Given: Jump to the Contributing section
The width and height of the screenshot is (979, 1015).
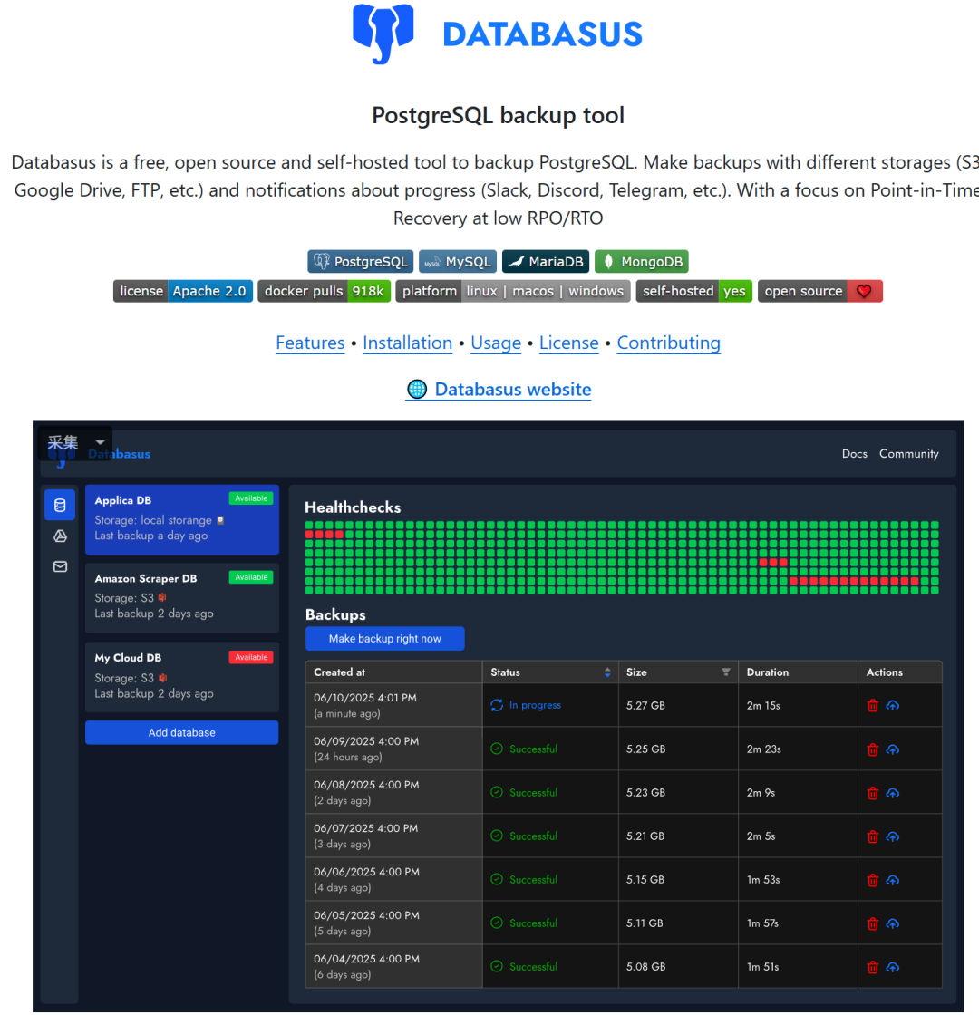Looking at the screenshot, I should pyautogui.click(x=669, y=343).
